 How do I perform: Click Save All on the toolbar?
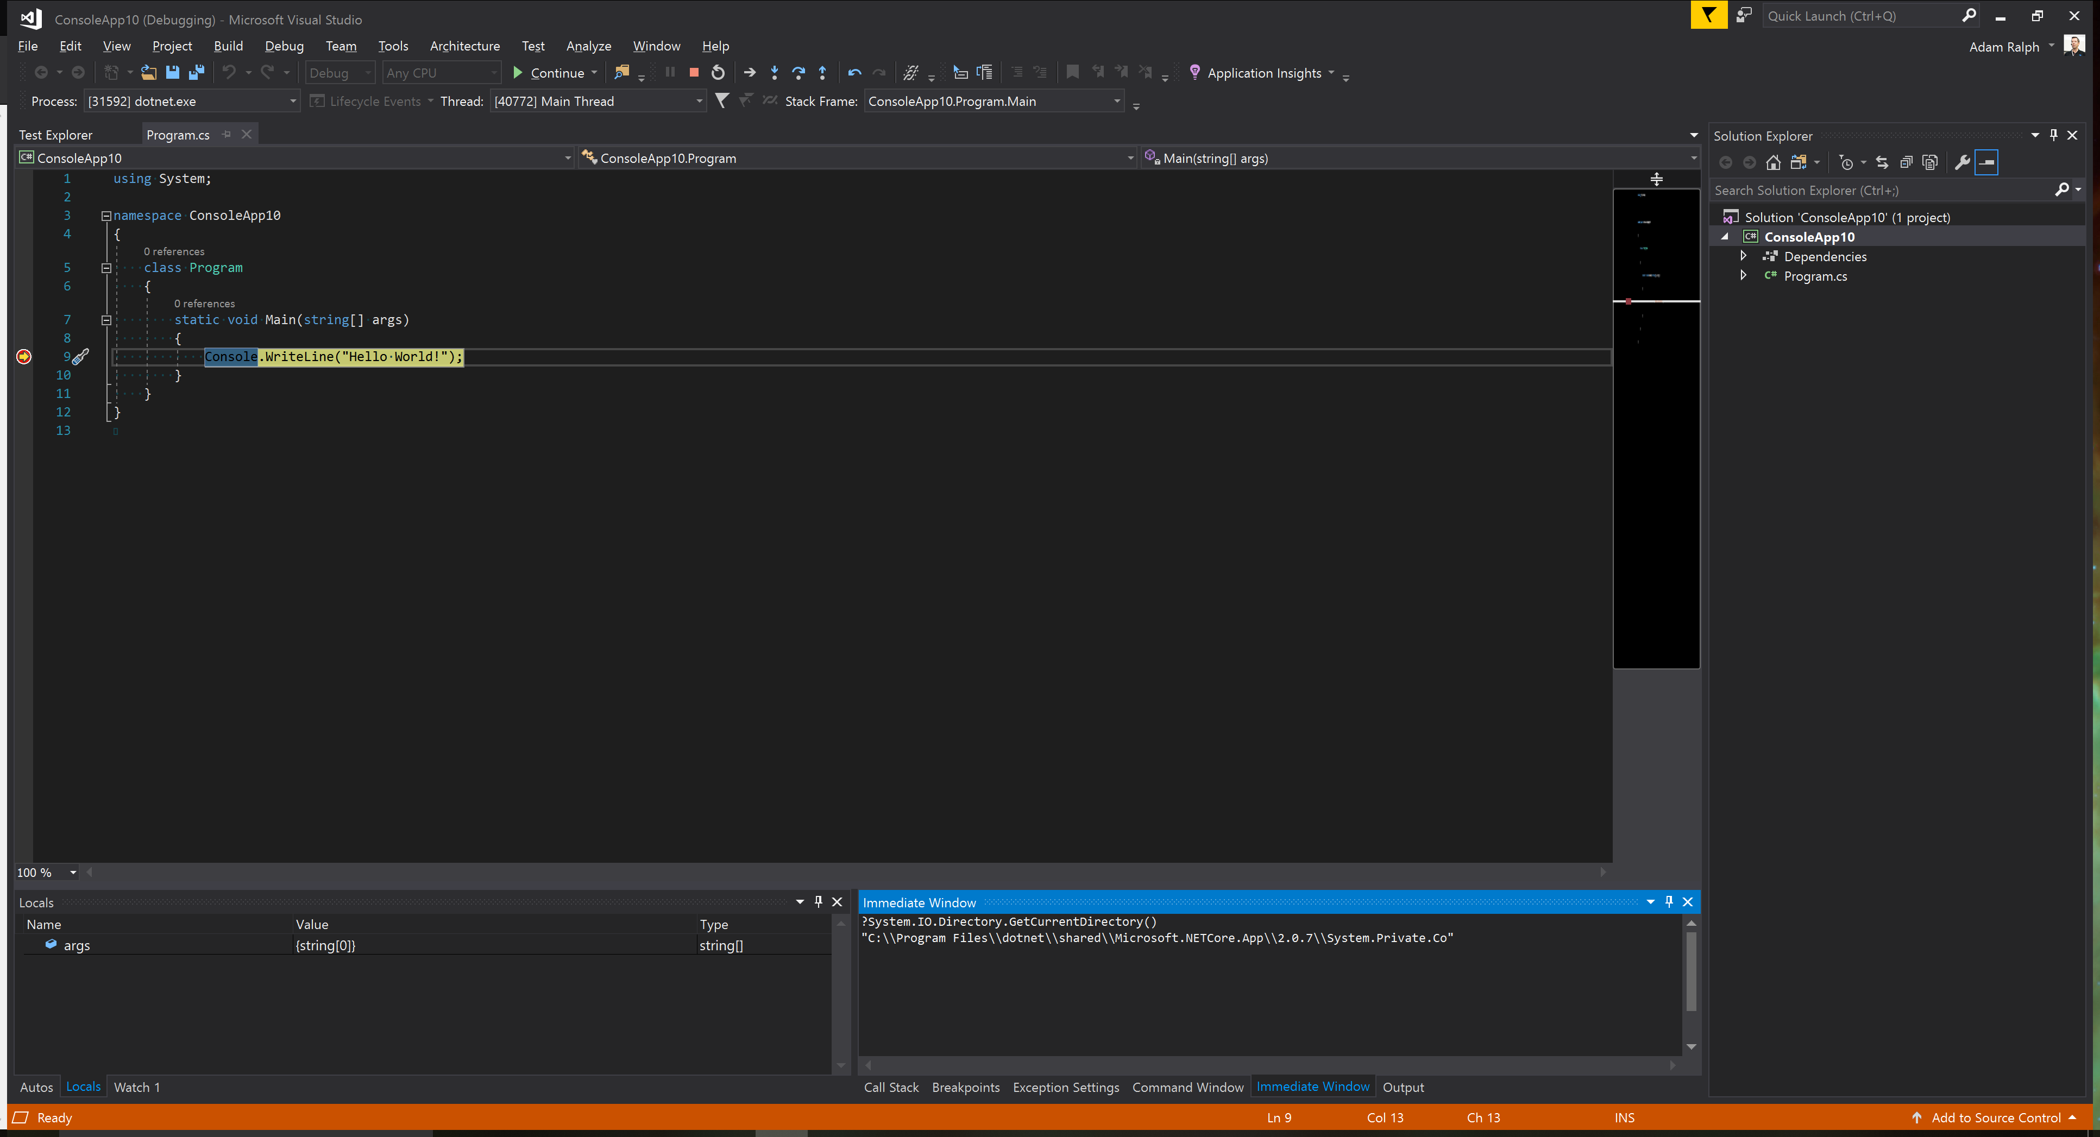tap(197, 72)
